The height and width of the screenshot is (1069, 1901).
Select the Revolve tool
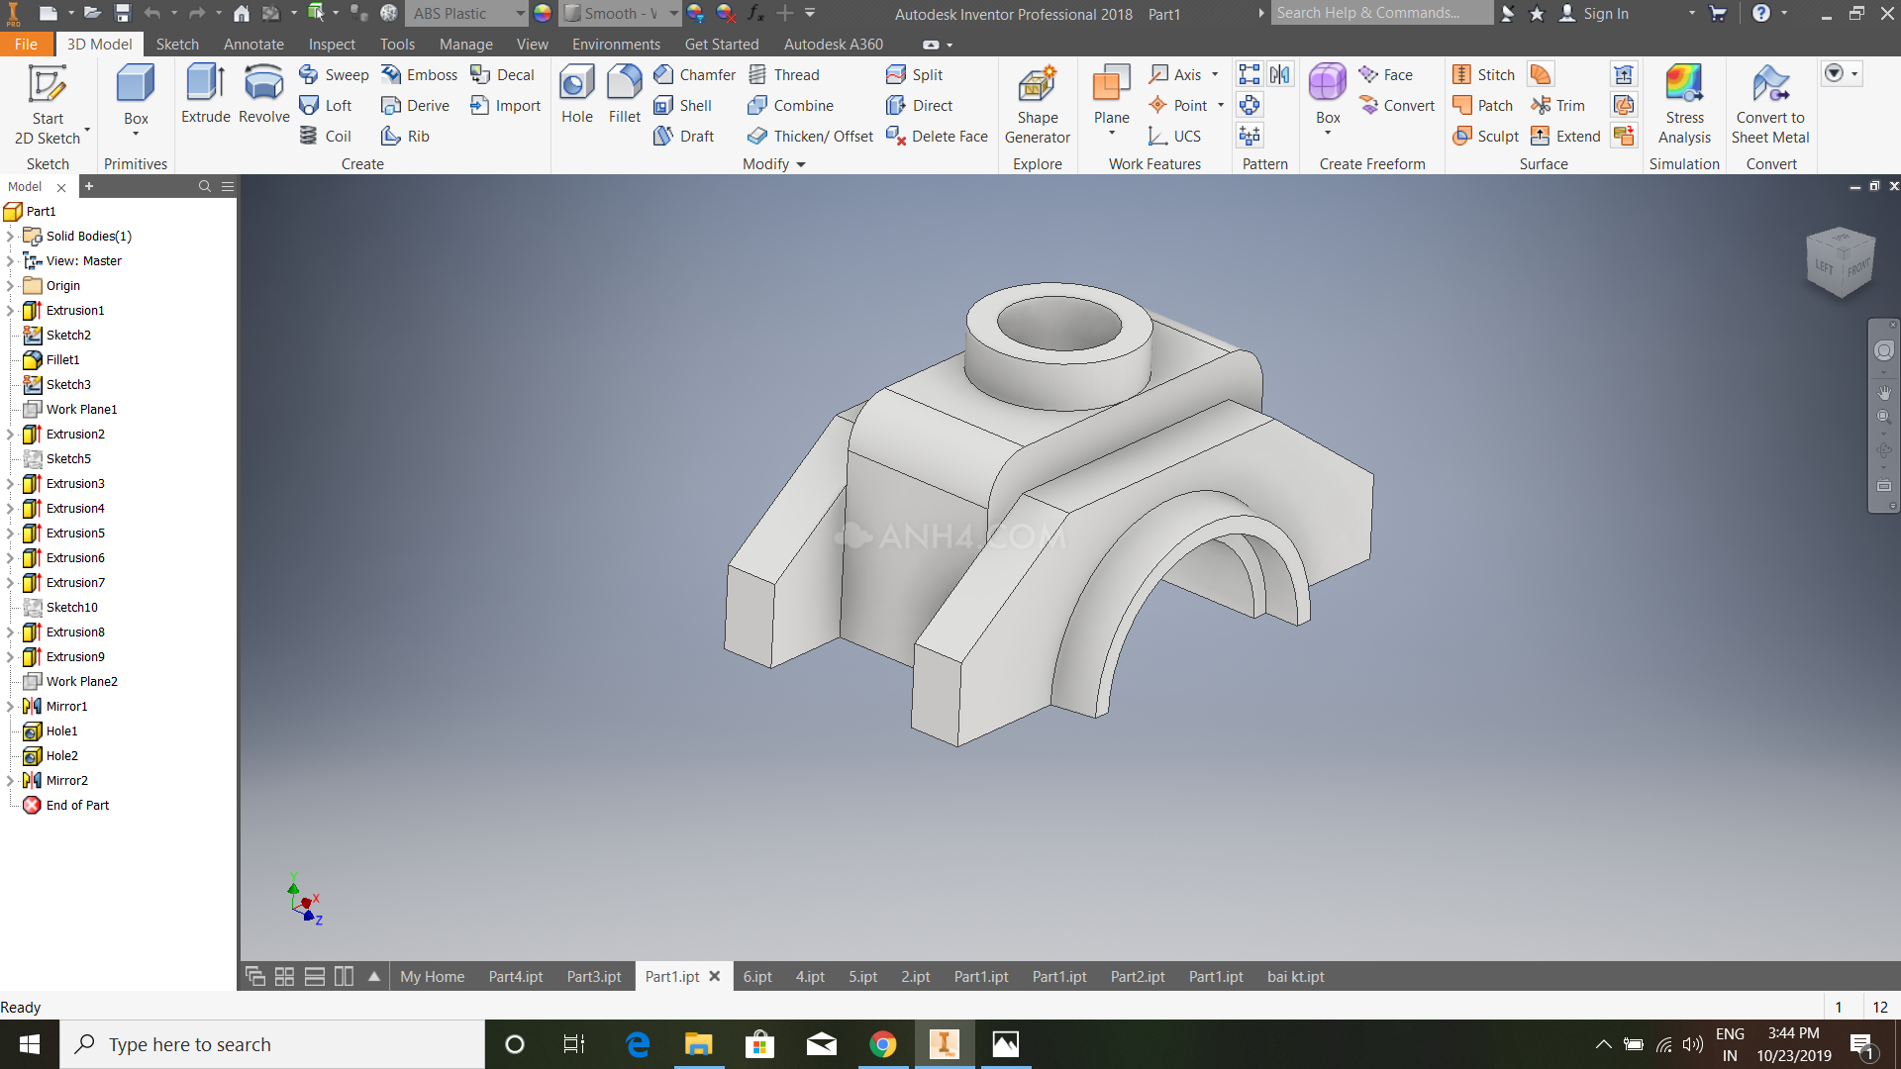point(264,95)
